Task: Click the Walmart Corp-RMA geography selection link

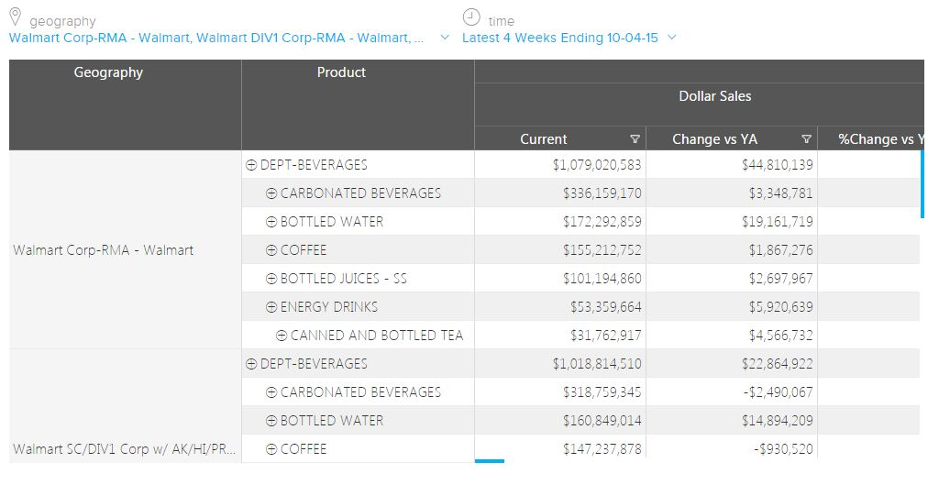Action: [216, 38]
